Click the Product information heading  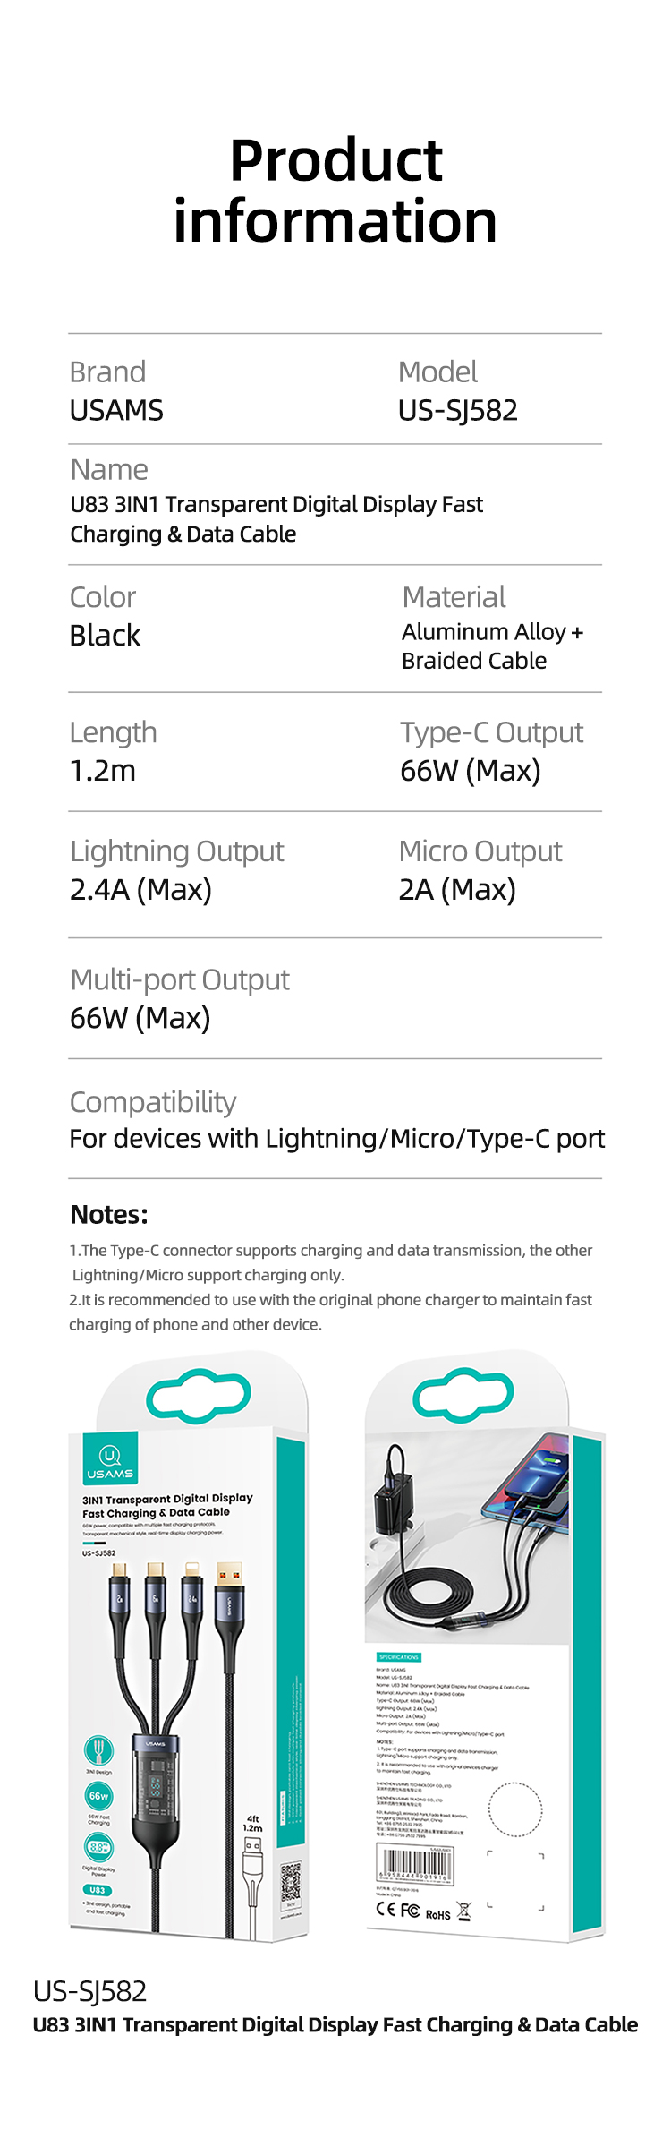click(335, 190)
